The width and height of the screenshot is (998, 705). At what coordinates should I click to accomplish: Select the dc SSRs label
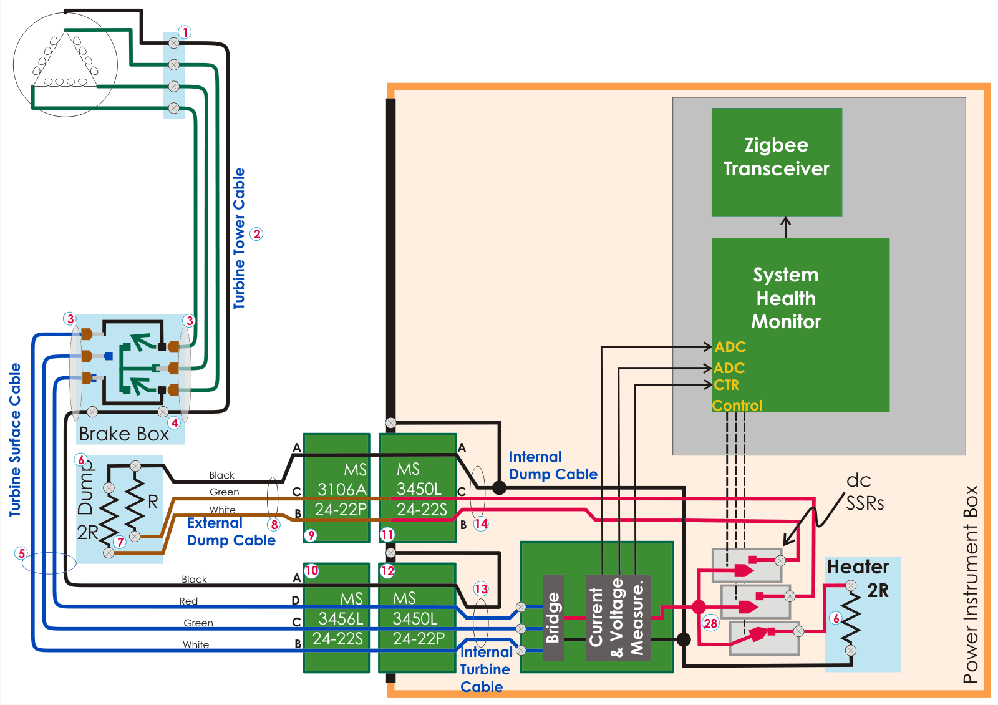point(865,492)
